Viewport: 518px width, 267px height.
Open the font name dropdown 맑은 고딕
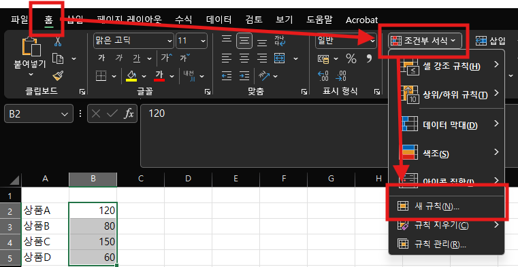tap(170, 41)
